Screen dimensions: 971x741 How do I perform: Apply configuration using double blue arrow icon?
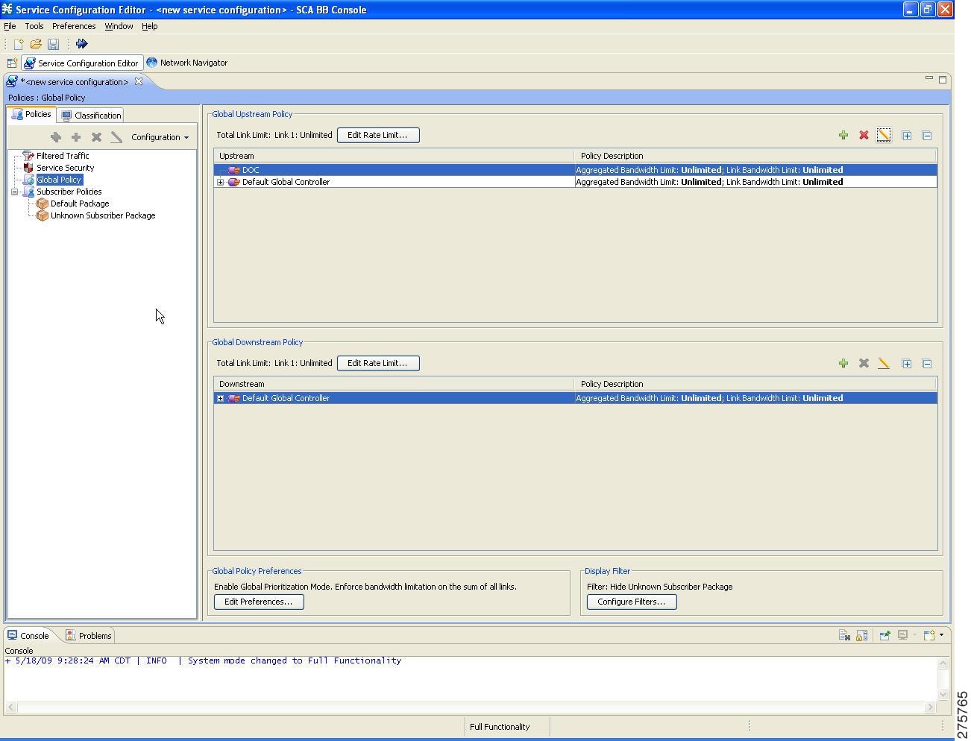[82, 43]
